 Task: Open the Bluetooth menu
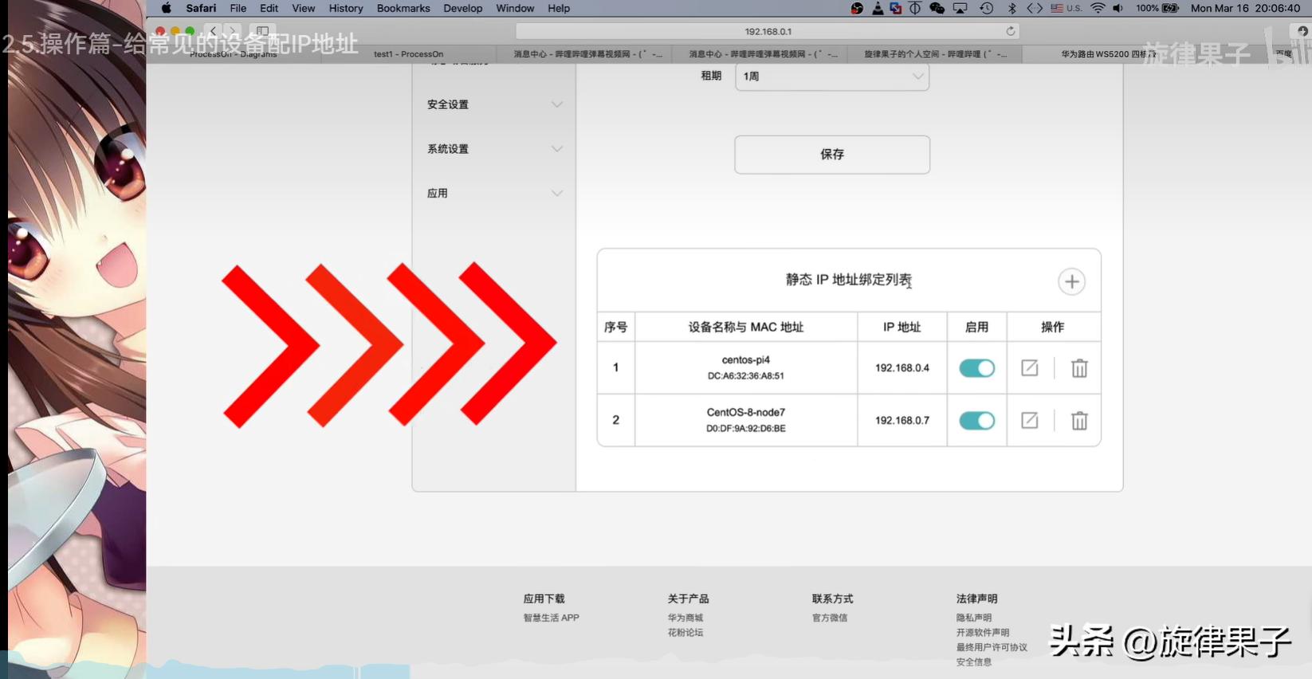pyautogui.click(x=1012, y=8)
